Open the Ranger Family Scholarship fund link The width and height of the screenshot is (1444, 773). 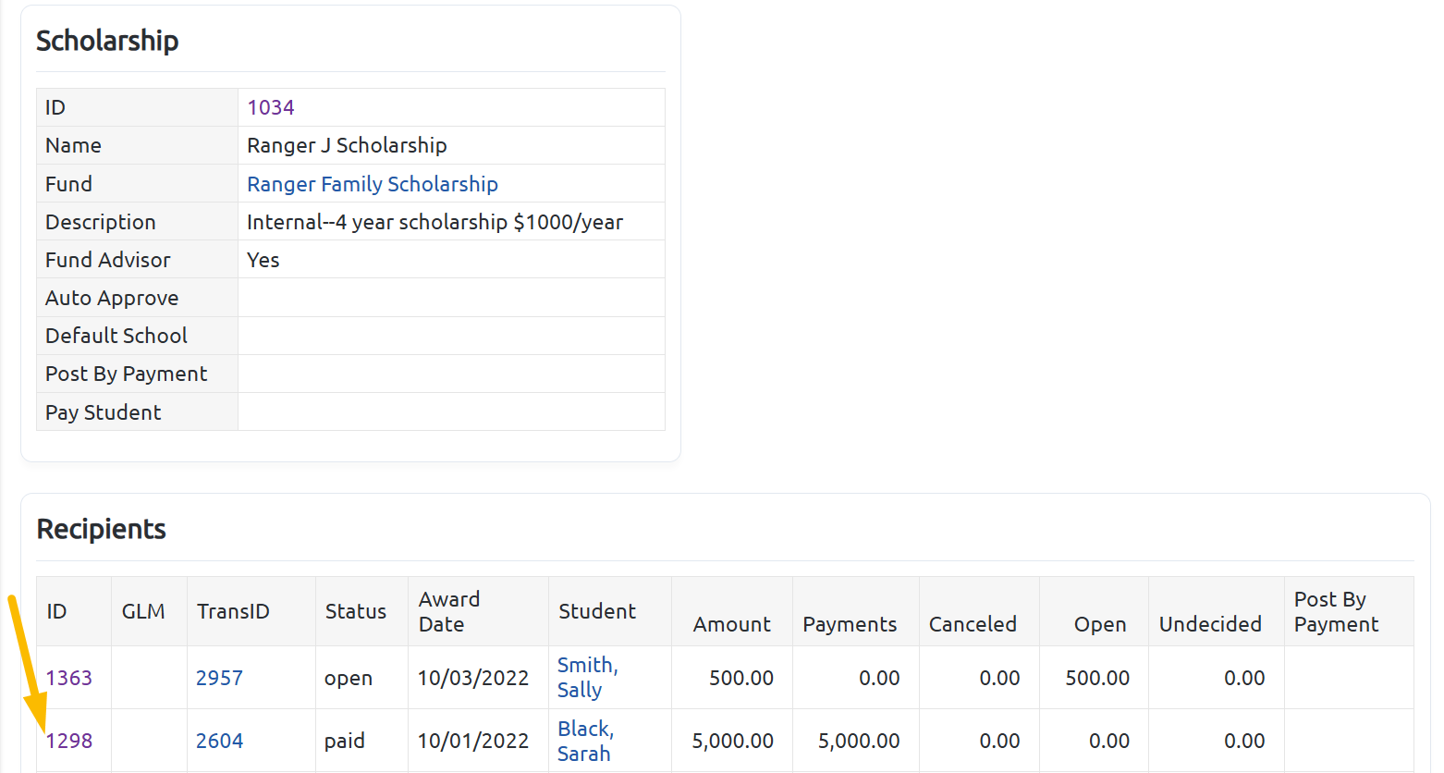(373, 184)
